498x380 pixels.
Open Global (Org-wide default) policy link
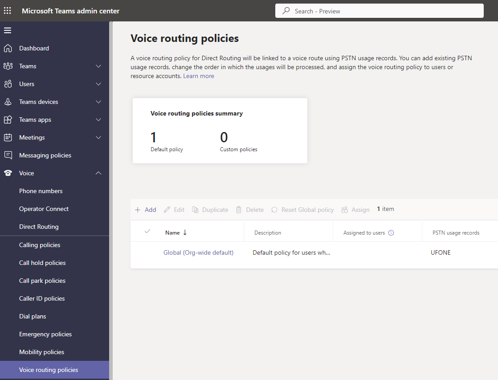tap(198, 252)
